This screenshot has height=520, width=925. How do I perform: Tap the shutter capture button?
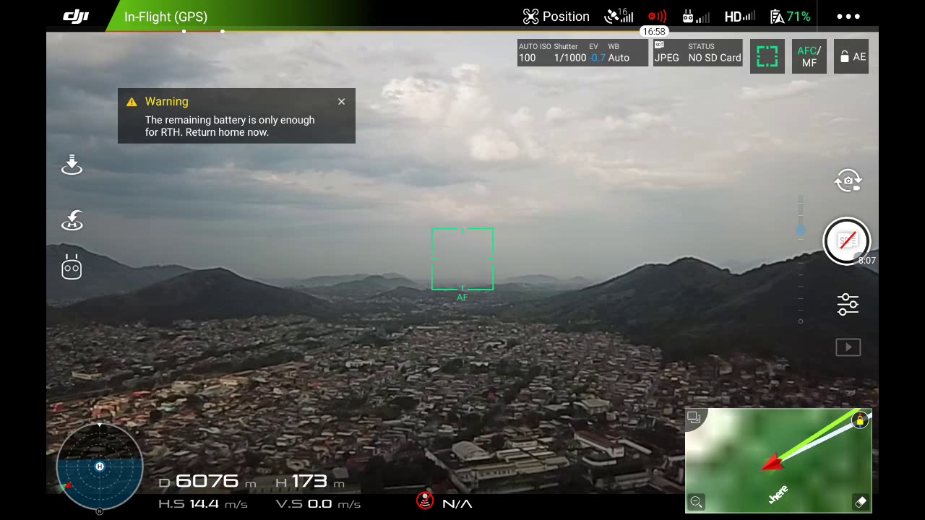click(x=847, y=241)
